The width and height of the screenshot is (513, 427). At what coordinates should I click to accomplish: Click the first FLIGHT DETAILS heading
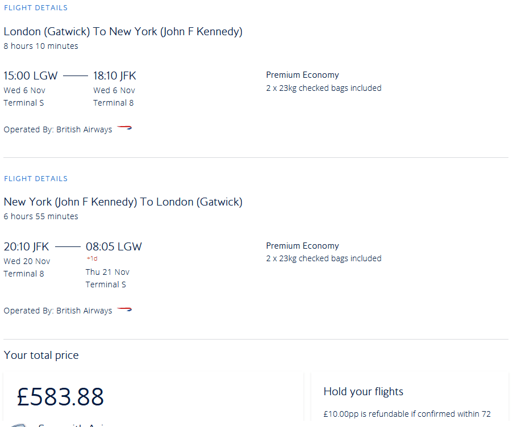tap(36, 8)
